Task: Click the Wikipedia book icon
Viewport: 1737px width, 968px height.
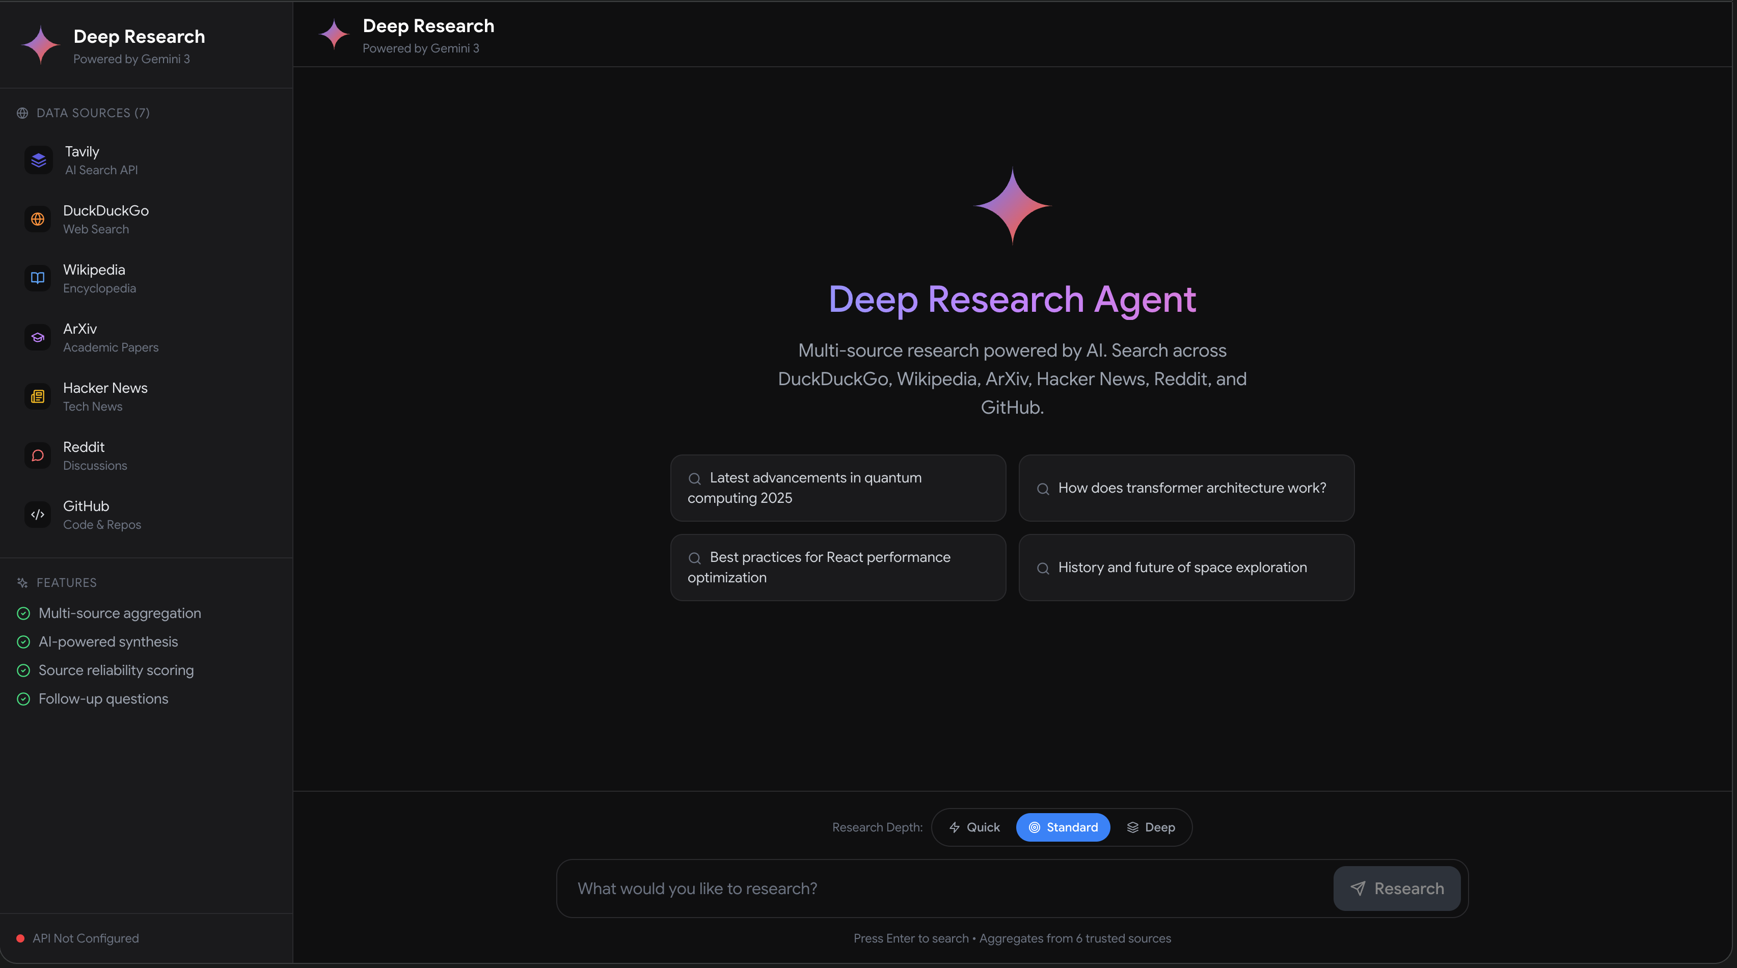Action: [x=38, y=278]
